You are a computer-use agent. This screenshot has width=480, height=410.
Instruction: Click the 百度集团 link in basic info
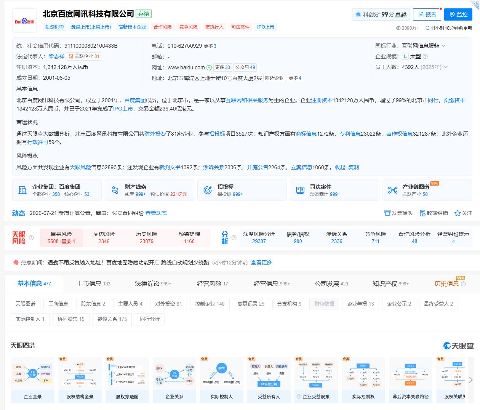click(x=135, y=100)
